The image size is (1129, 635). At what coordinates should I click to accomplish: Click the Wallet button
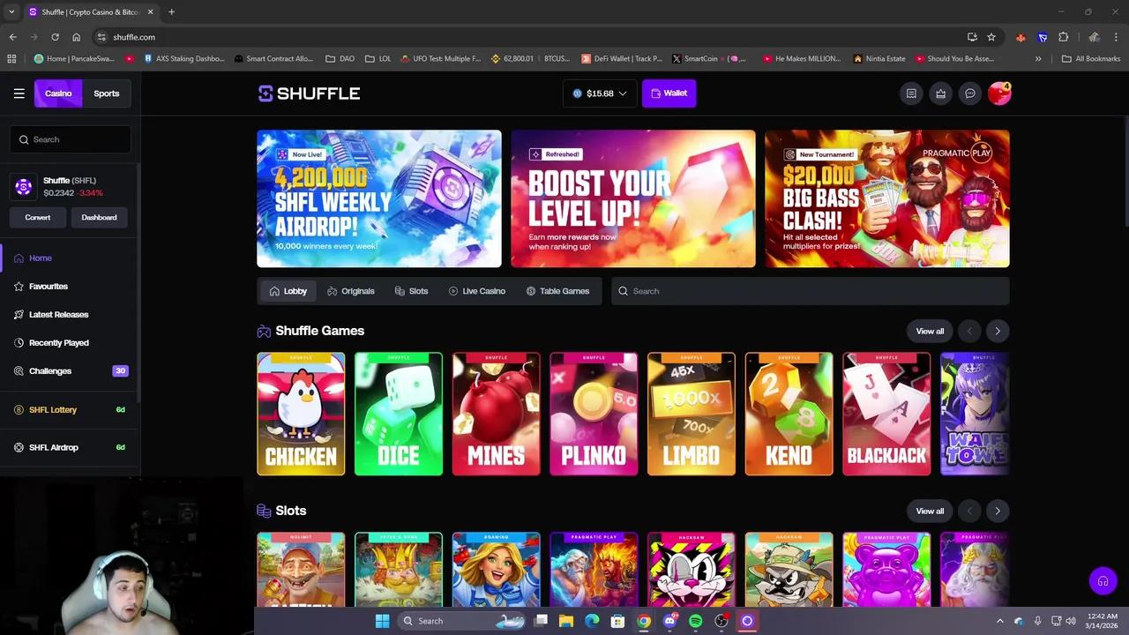[669, 93]
